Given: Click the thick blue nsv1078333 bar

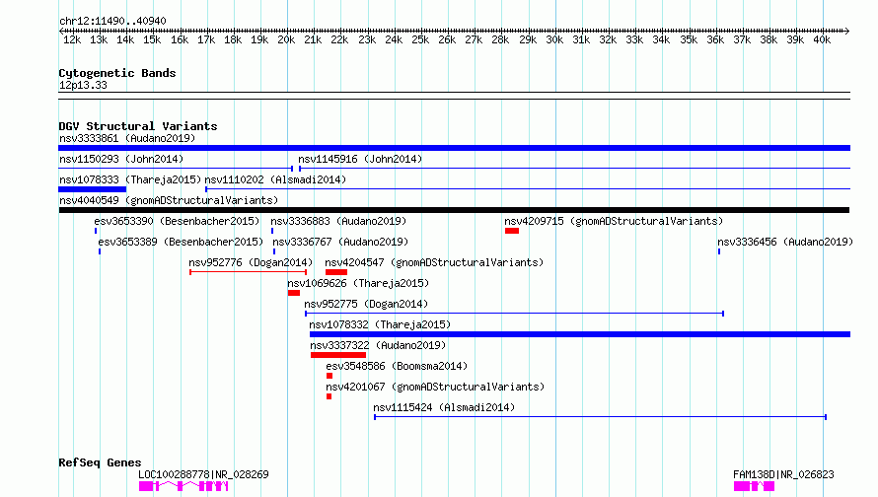Looking at the screenshot, I should (x=93, y=189).
